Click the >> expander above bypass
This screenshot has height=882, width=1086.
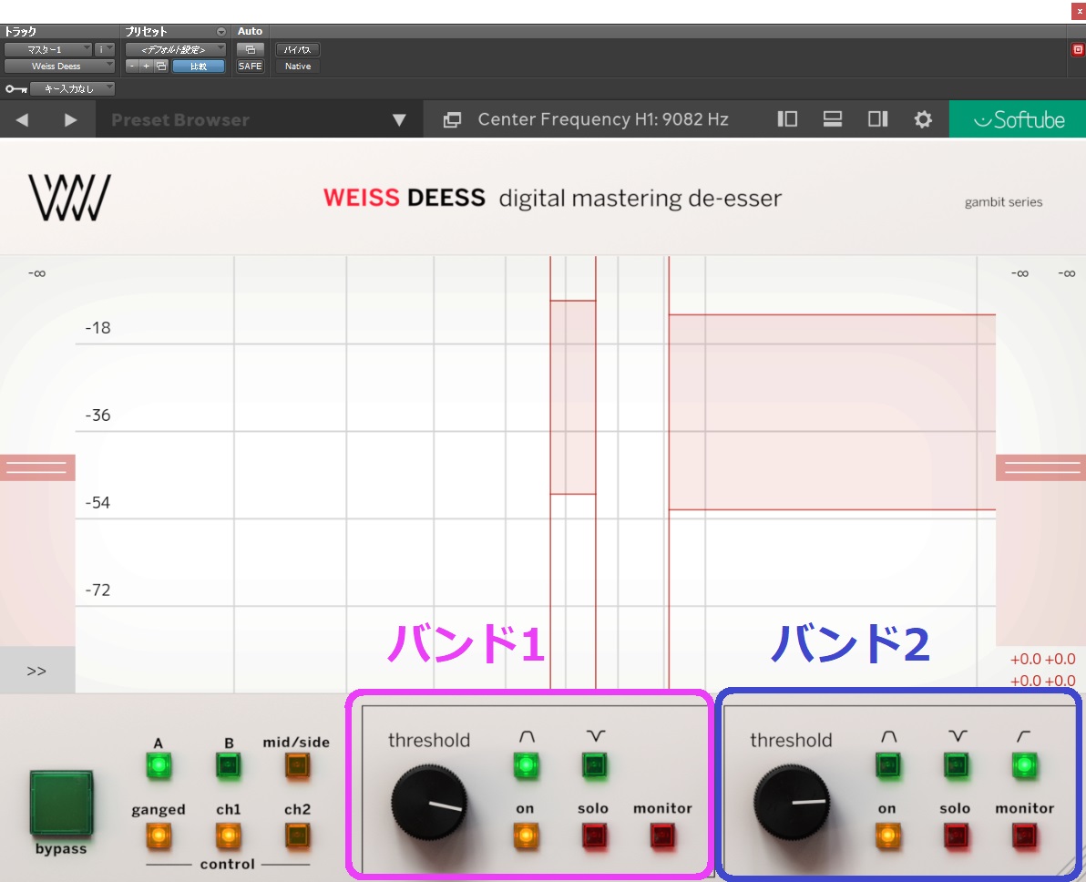point(36,671)
